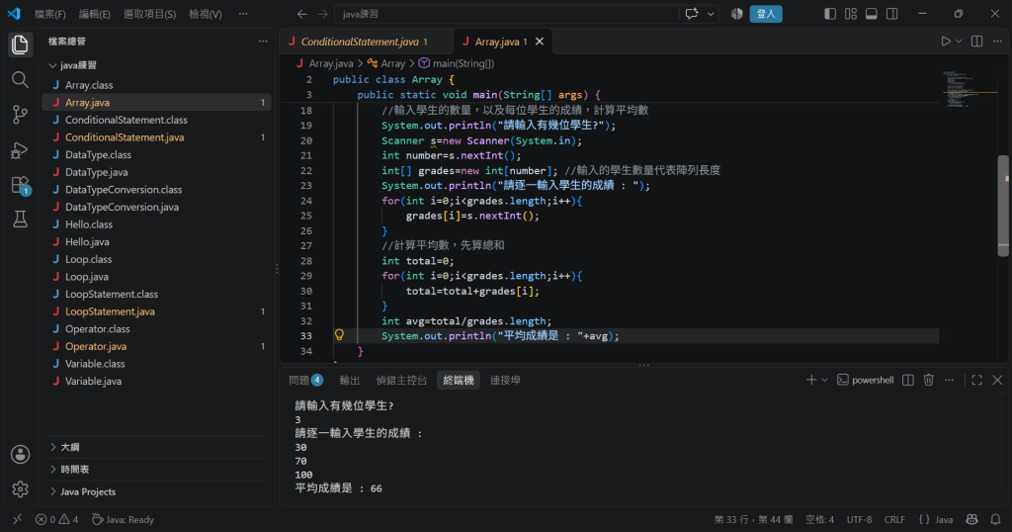Open the Testing flask view
This screenshot has width=1012, height=532.
pyautogui.click(x=20, y=220)
